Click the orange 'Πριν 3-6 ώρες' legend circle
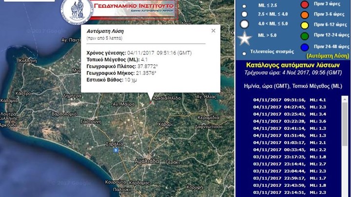351x197 pixels. click(305, 15)
